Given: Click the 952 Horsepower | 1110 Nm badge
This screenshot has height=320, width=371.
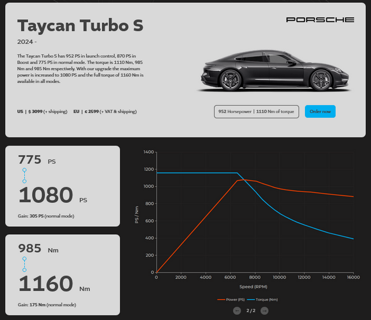Looking at the screenshot, I should pos(256,111).
